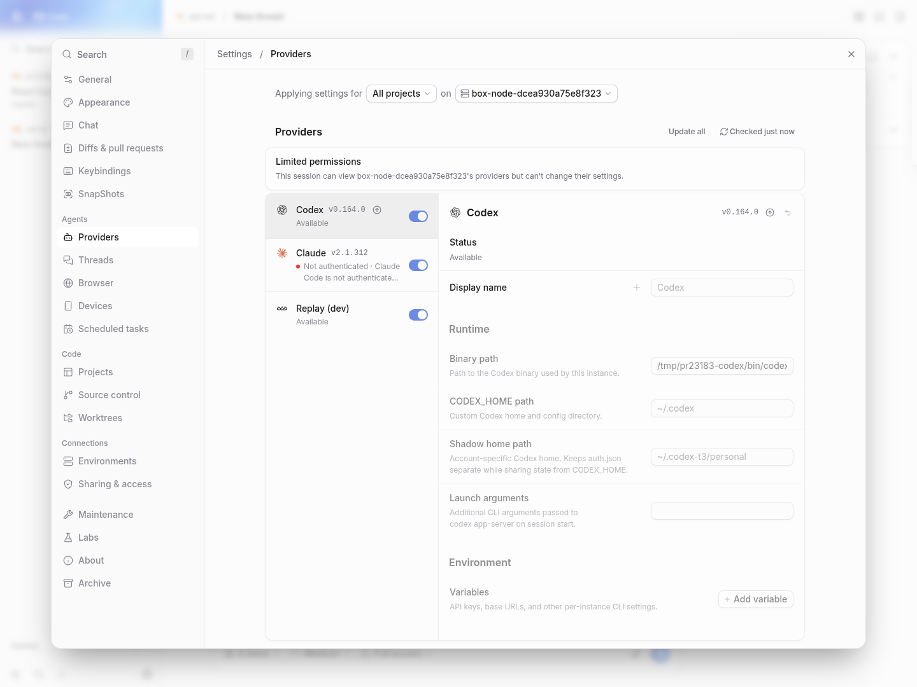Image resolution: width=917 pixels, height=687 pixels.
Task: Click the Threads icon in sidebar
Action: click(x=68, y=260)
